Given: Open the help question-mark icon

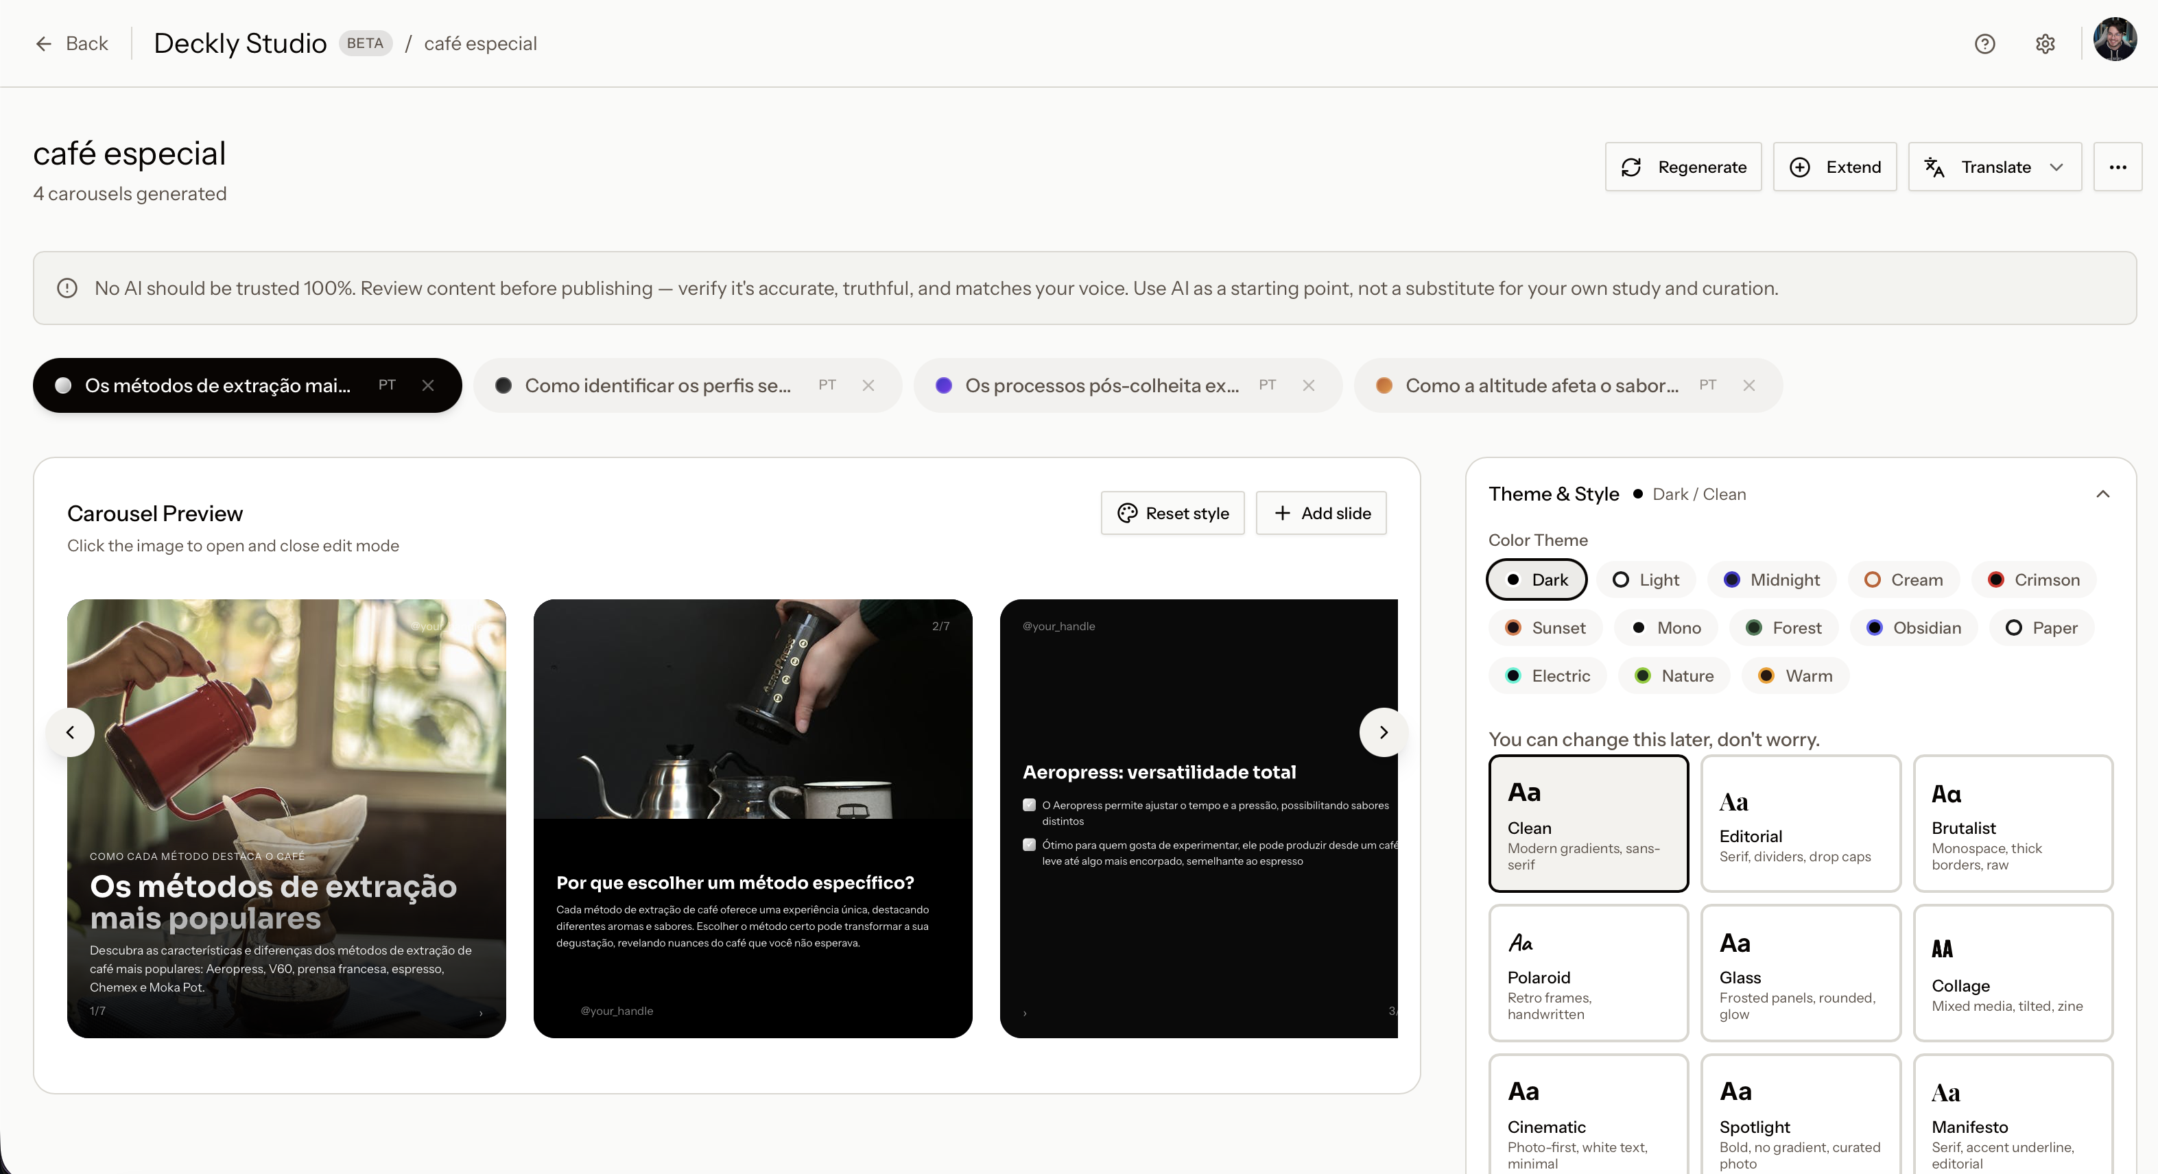Looking at the screenshot, I should pos(1984,43).
